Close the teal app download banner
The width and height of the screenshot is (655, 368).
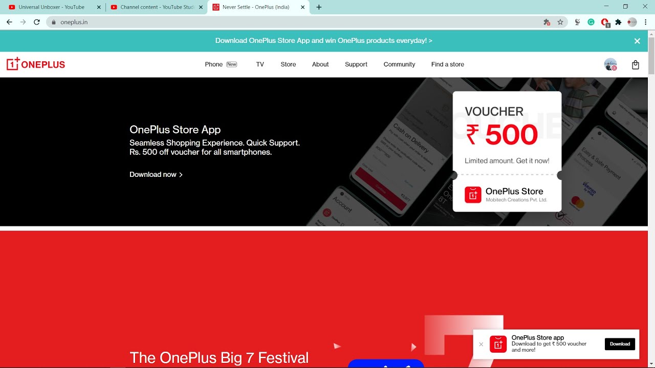pos(637,41)
